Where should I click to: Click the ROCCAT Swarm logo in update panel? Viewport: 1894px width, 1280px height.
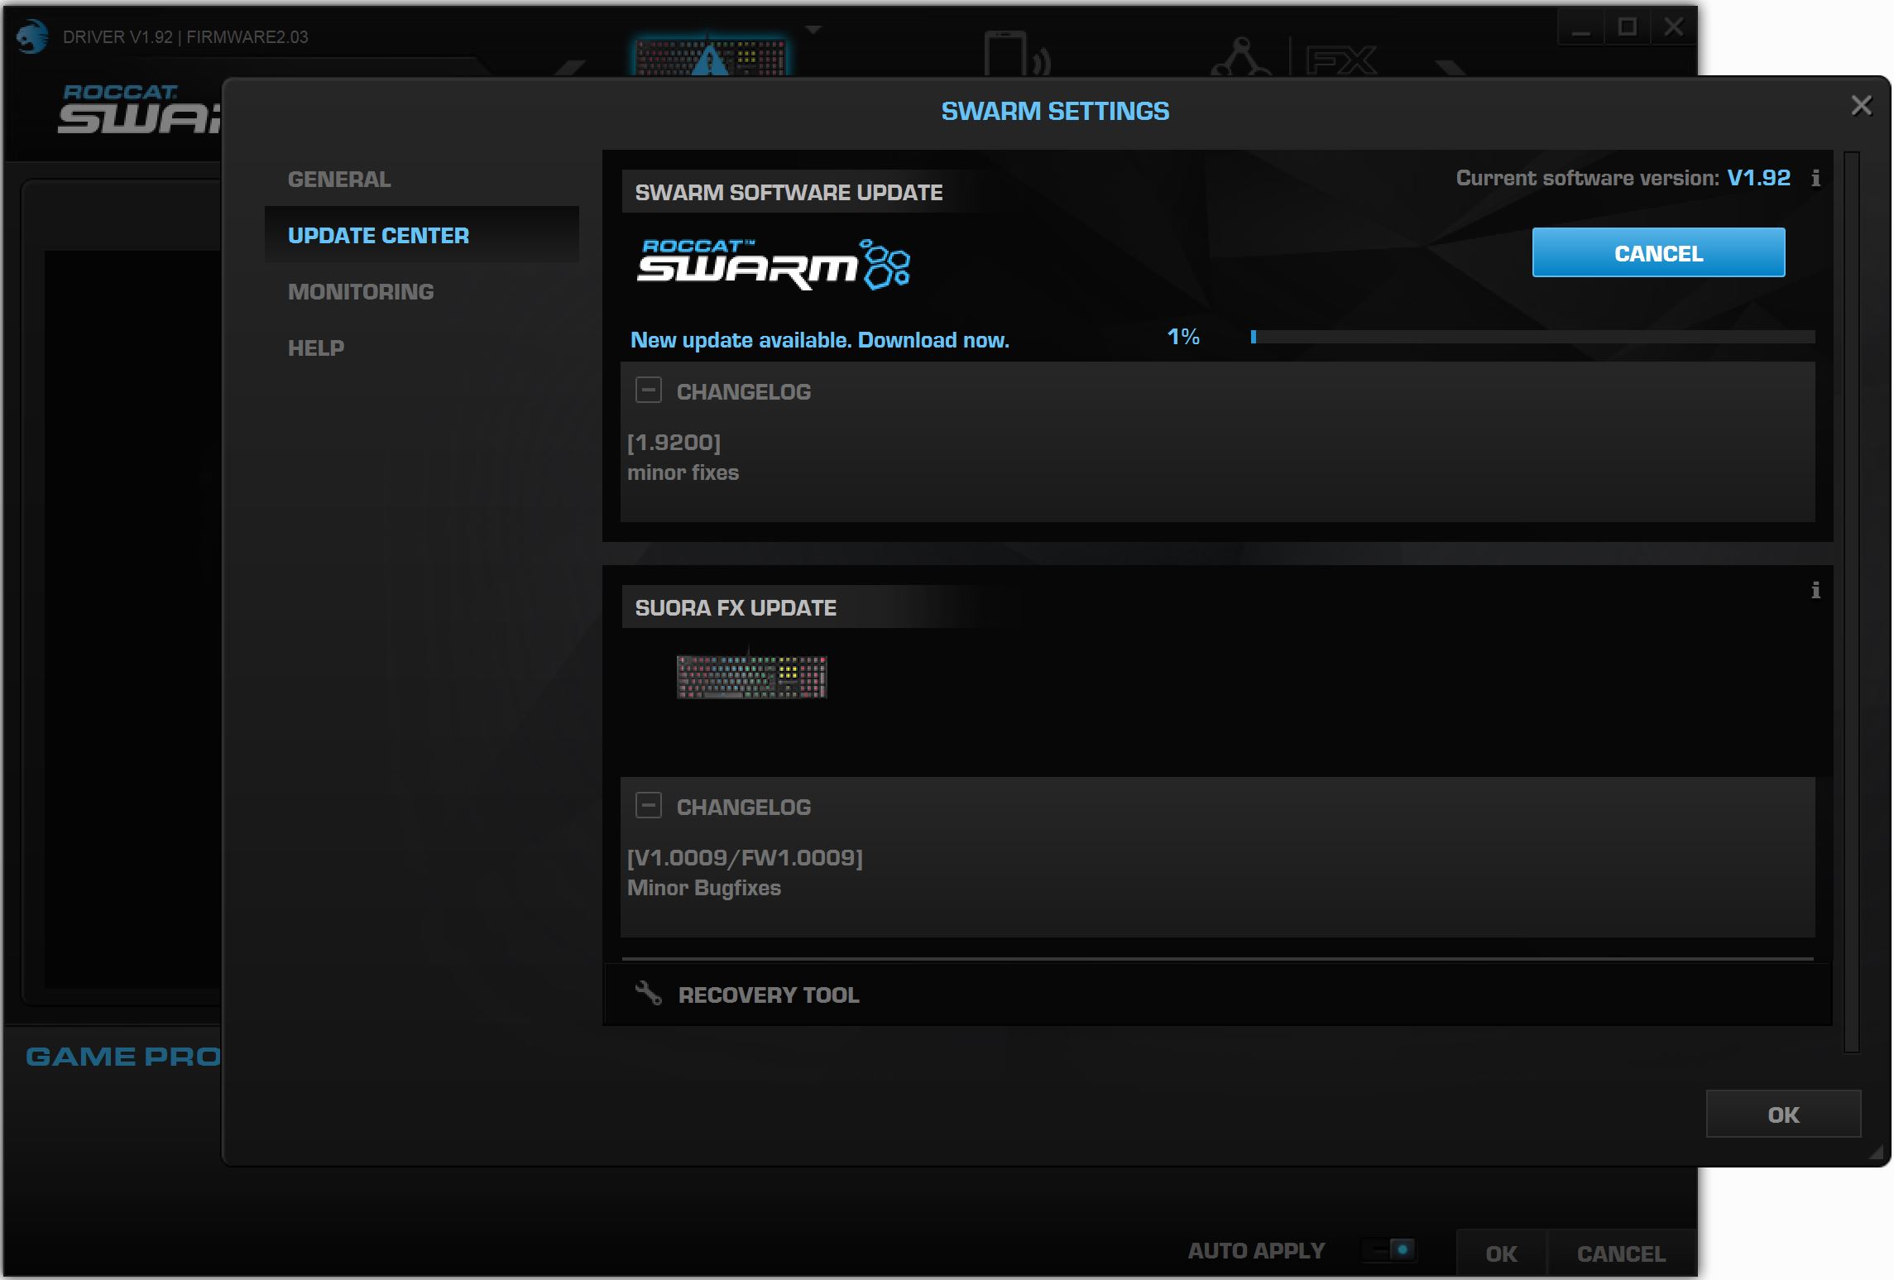tap(774, 265)
